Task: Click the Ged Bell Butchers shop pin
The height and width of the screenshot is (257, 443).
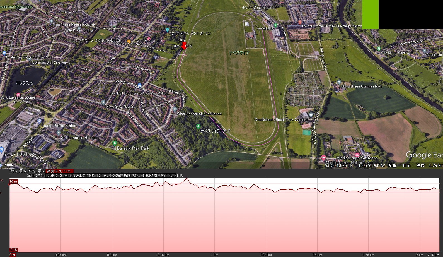Action: [140, 85]
